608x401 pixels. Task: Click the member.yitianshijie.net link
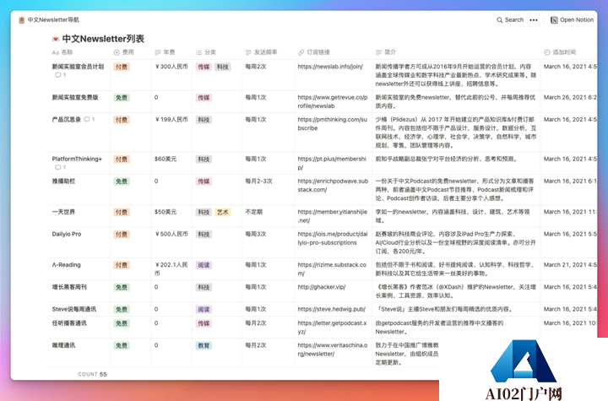[x=333, y=216]
